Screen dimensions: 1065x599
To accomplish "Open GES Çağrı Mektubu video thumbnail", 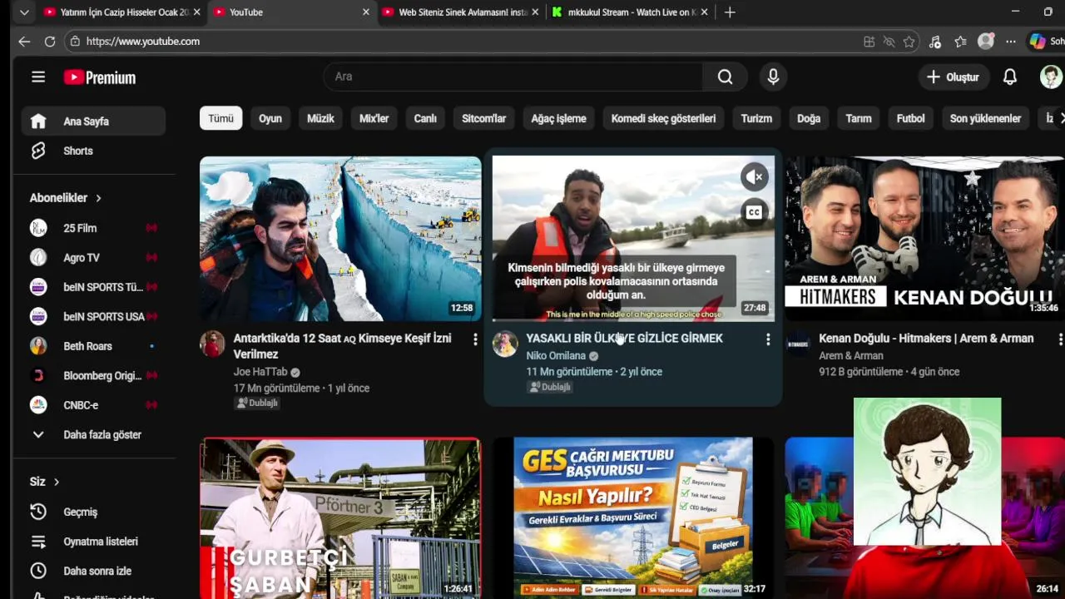I will coord(633,517).
